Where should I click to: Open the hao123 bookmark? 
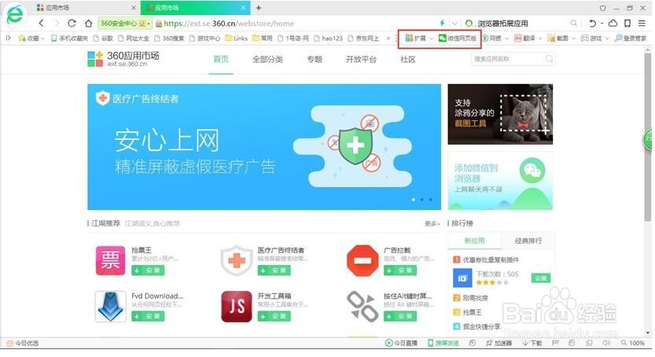click(328, 38)
